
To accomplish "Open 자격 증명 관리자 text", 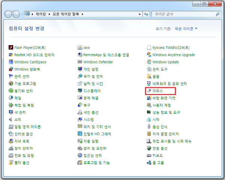I will [x=166, y=134].
